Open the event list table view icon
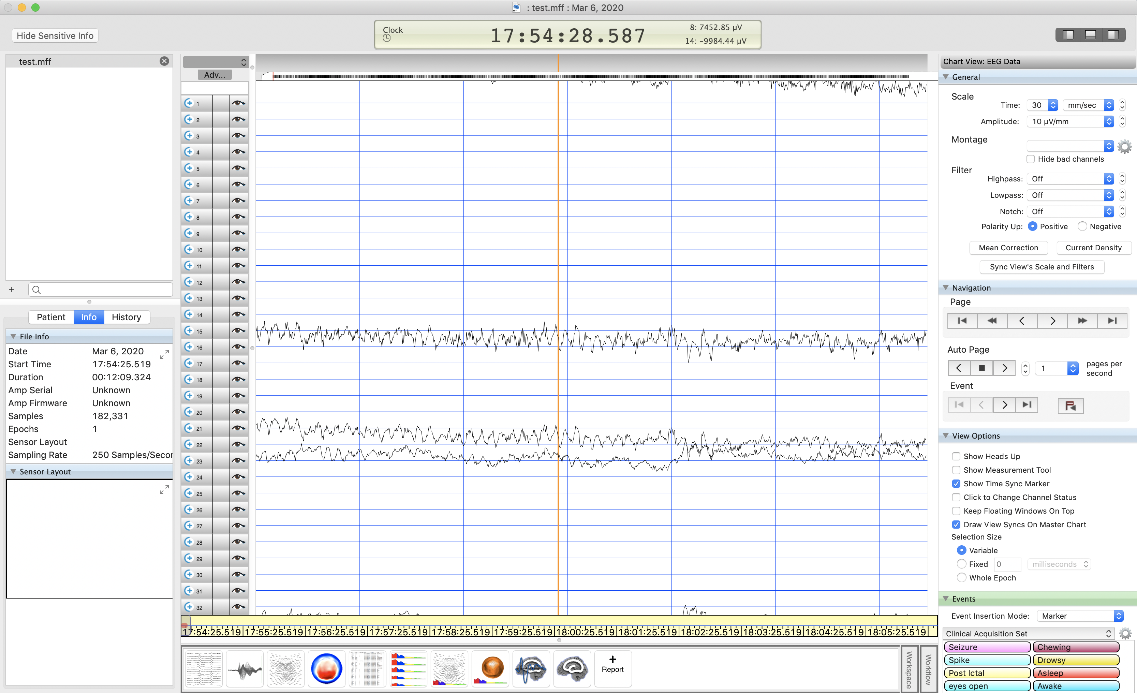Screen dimensions: 1137x693 (x=367, y=669)
